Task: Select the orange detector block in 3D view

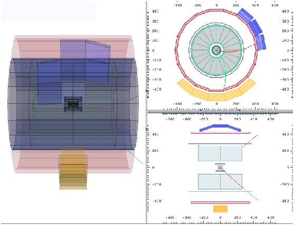Action: click(73, 169)
